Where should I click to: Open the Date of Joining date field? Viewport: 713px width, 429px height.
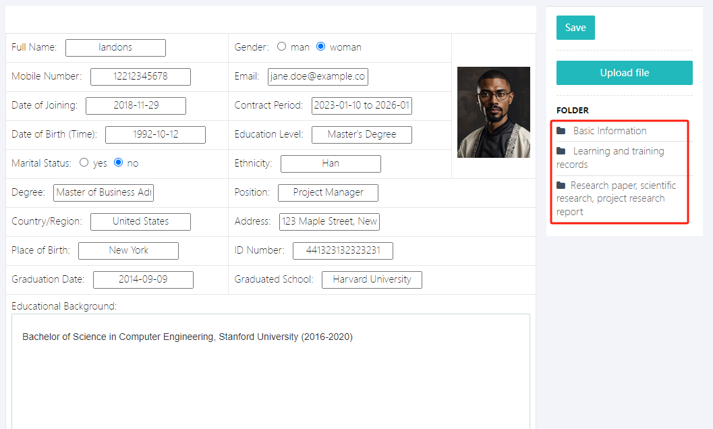point(136,106)
